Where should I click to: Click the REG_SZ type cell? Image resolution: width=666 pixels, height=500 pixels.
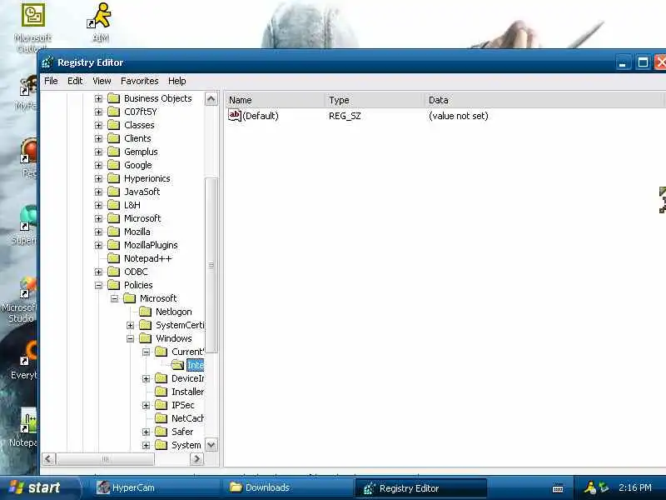coord(345,116)
